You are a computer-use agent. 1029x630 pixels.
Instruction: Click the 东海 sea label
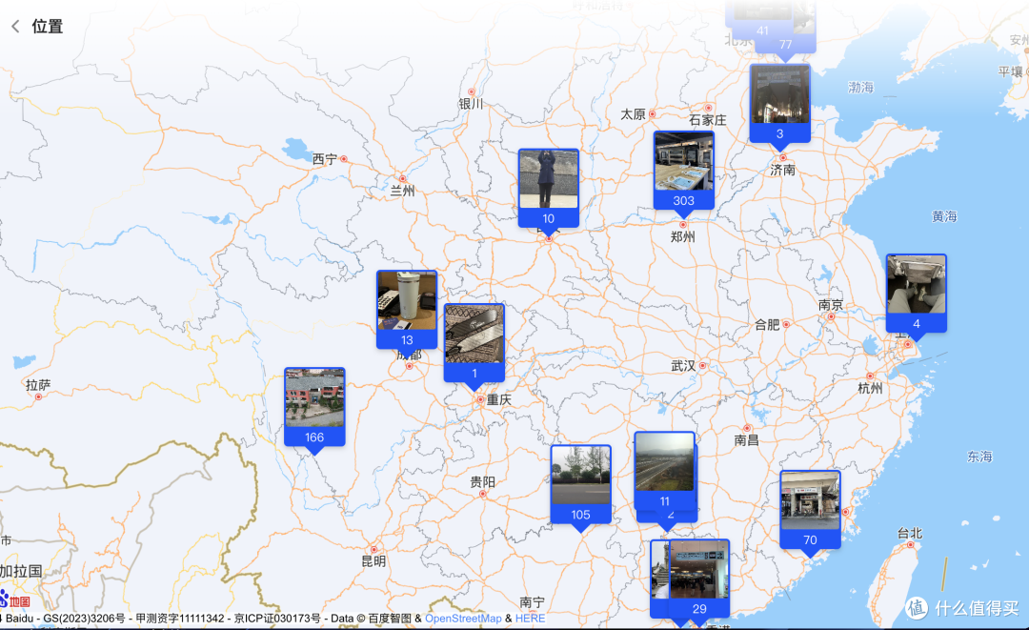tap(979, 457)
